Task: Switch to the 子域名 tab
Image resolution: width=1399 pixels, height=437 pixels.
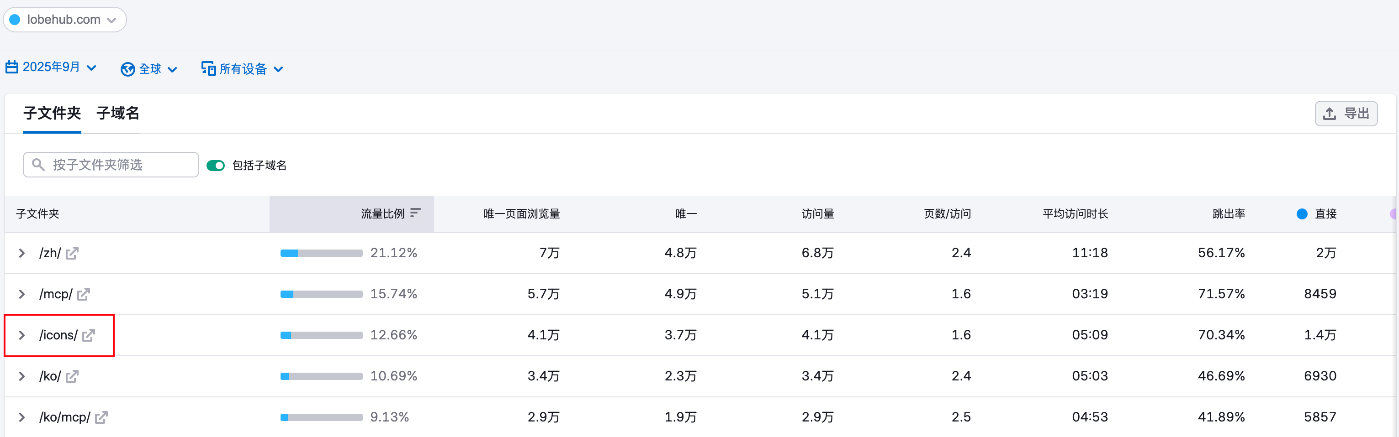Action: pyautogui.click(x=118, y=113)
